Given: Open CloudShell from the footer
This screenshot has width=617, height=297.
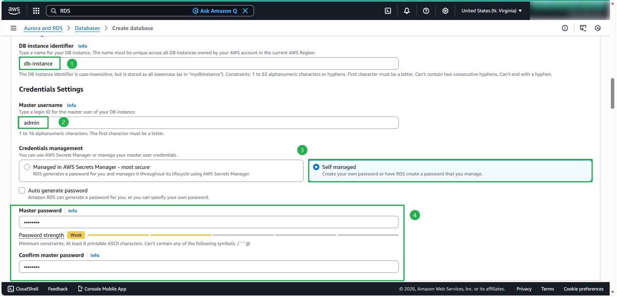Looking at the screenshot, I should 23,289.
